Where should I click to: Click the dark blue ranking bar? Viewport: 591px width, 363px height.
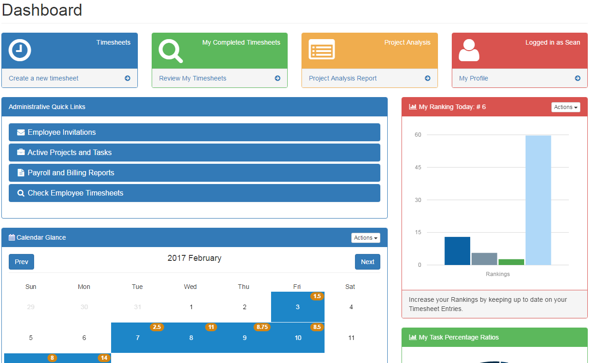click(457, 251)
